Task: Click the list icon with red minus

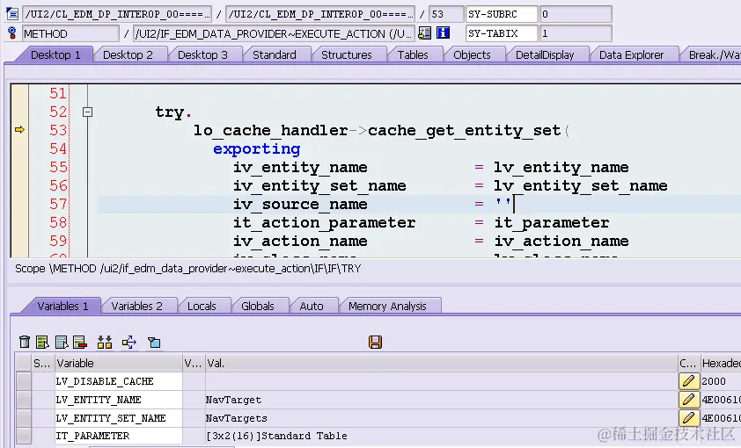Action: (x=80, y=342)
